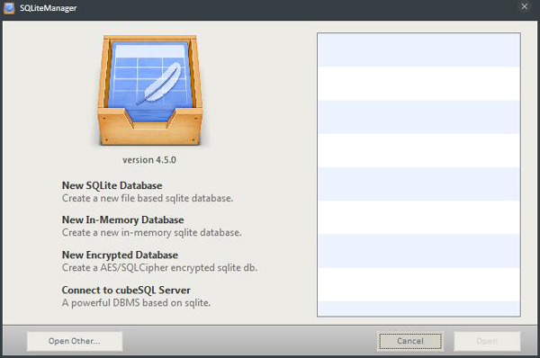Close the SQLiteManager dialog window
Viewport: 540px width, 358px height.
pos(524,6)
